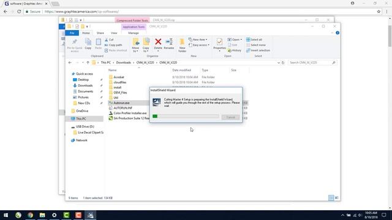Screen dimensions: 392x220
Task: Open file History from ribbon
Action: (x=235, y=50)
